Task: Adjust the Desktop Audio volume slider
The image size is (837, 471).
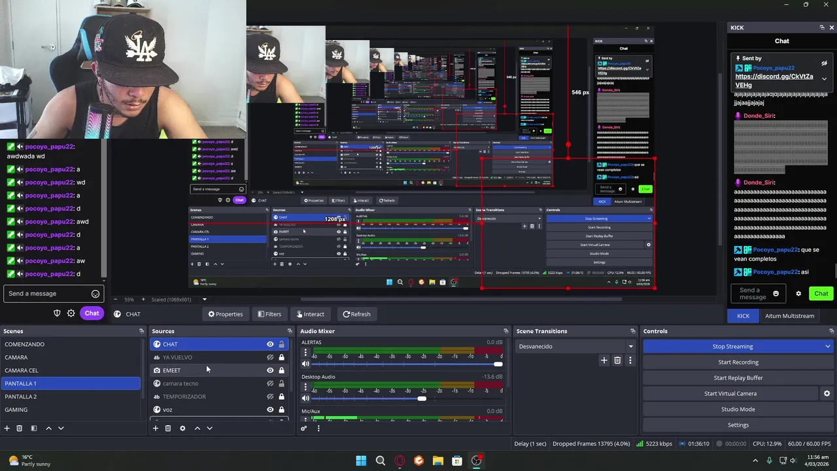Action: (406, 398)
